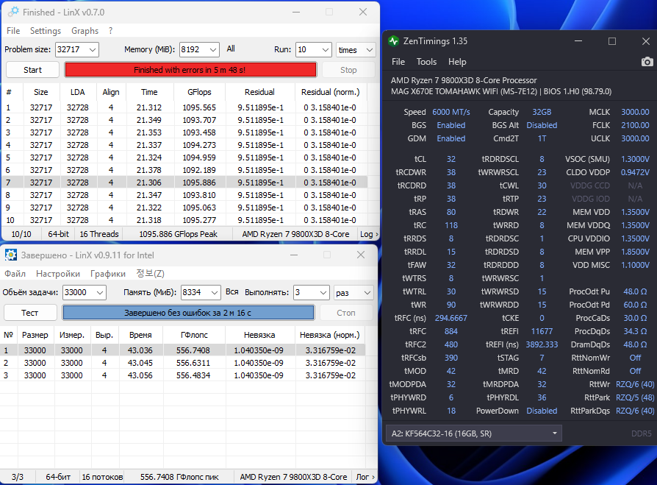Click the Тест button
This screenshot has height=485, width=657.
(29, 313)
